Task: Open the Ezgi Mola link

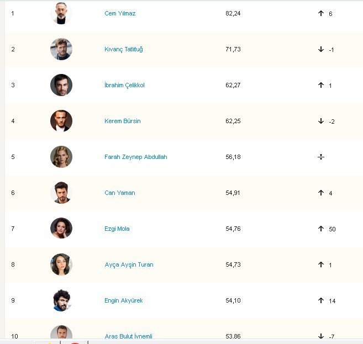Action: tap(117, 229)
